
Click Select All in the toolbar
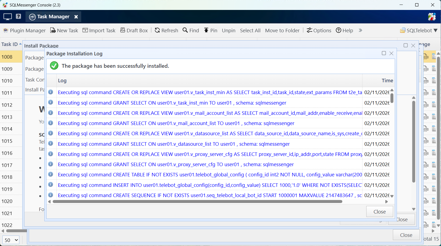click(x=250, y=30)
